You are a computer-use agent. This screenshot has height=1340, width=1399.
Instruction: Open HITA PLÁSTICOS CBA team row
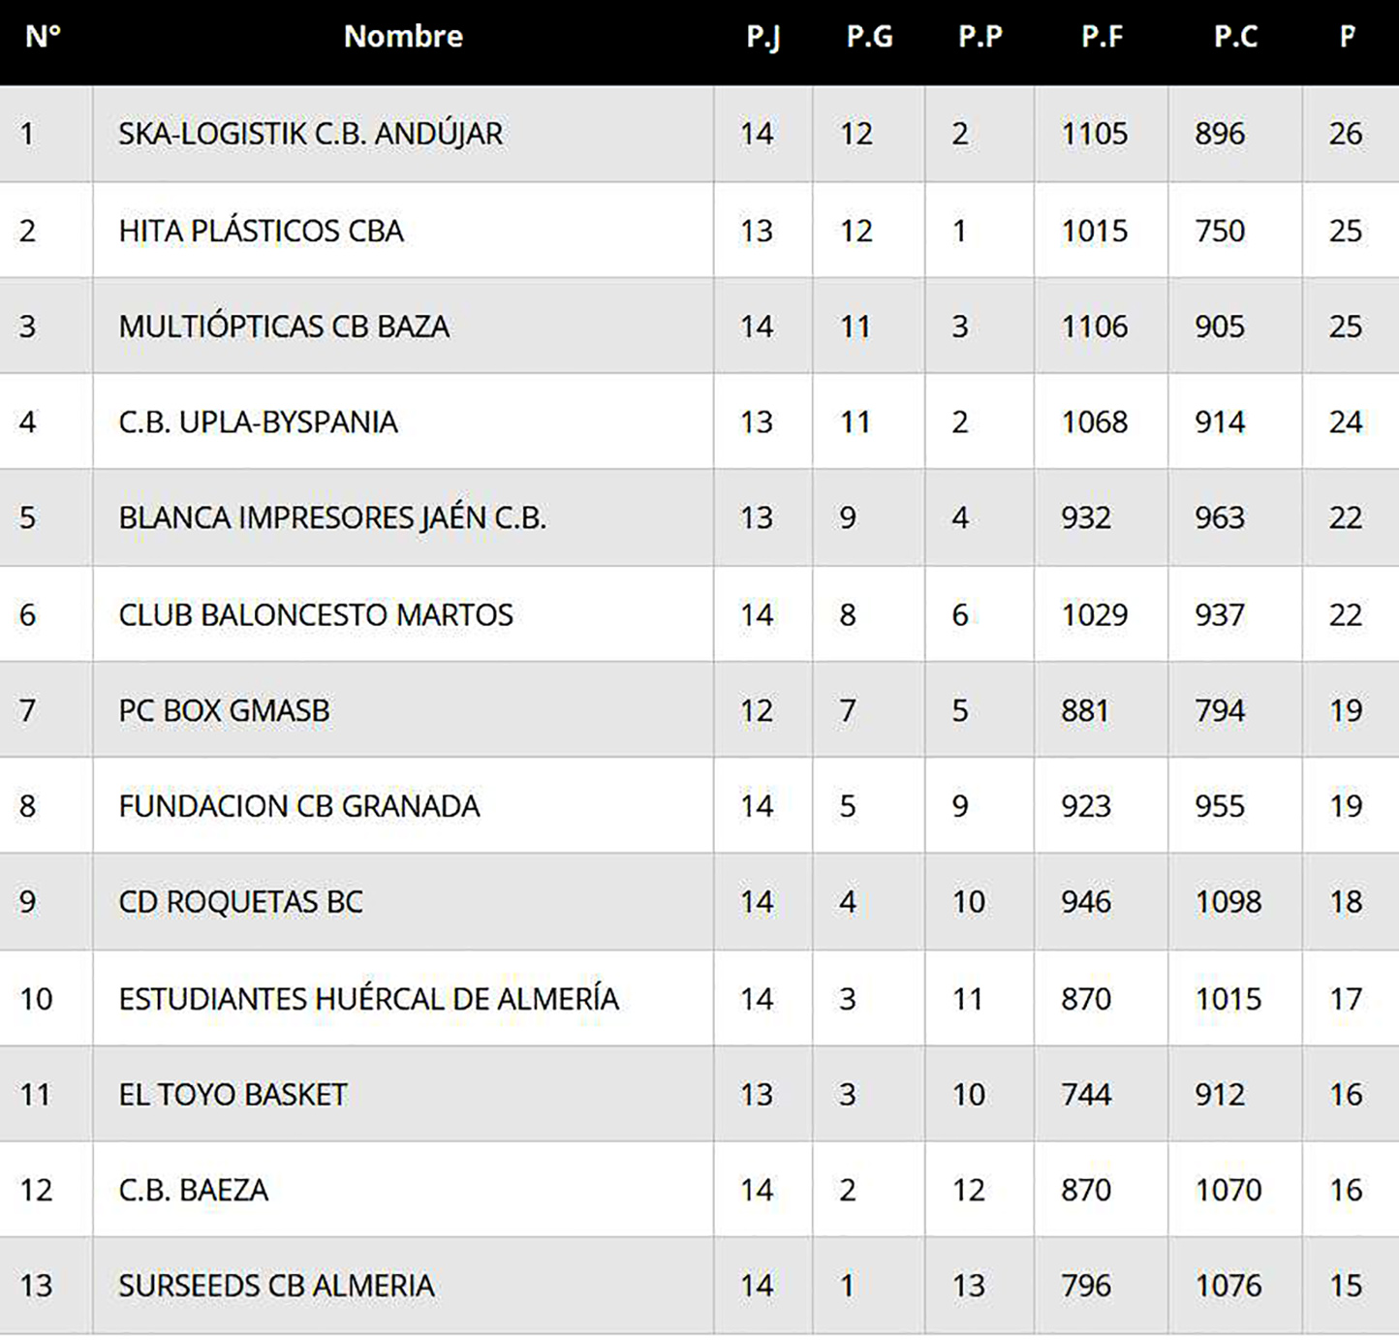click(261, 231)
